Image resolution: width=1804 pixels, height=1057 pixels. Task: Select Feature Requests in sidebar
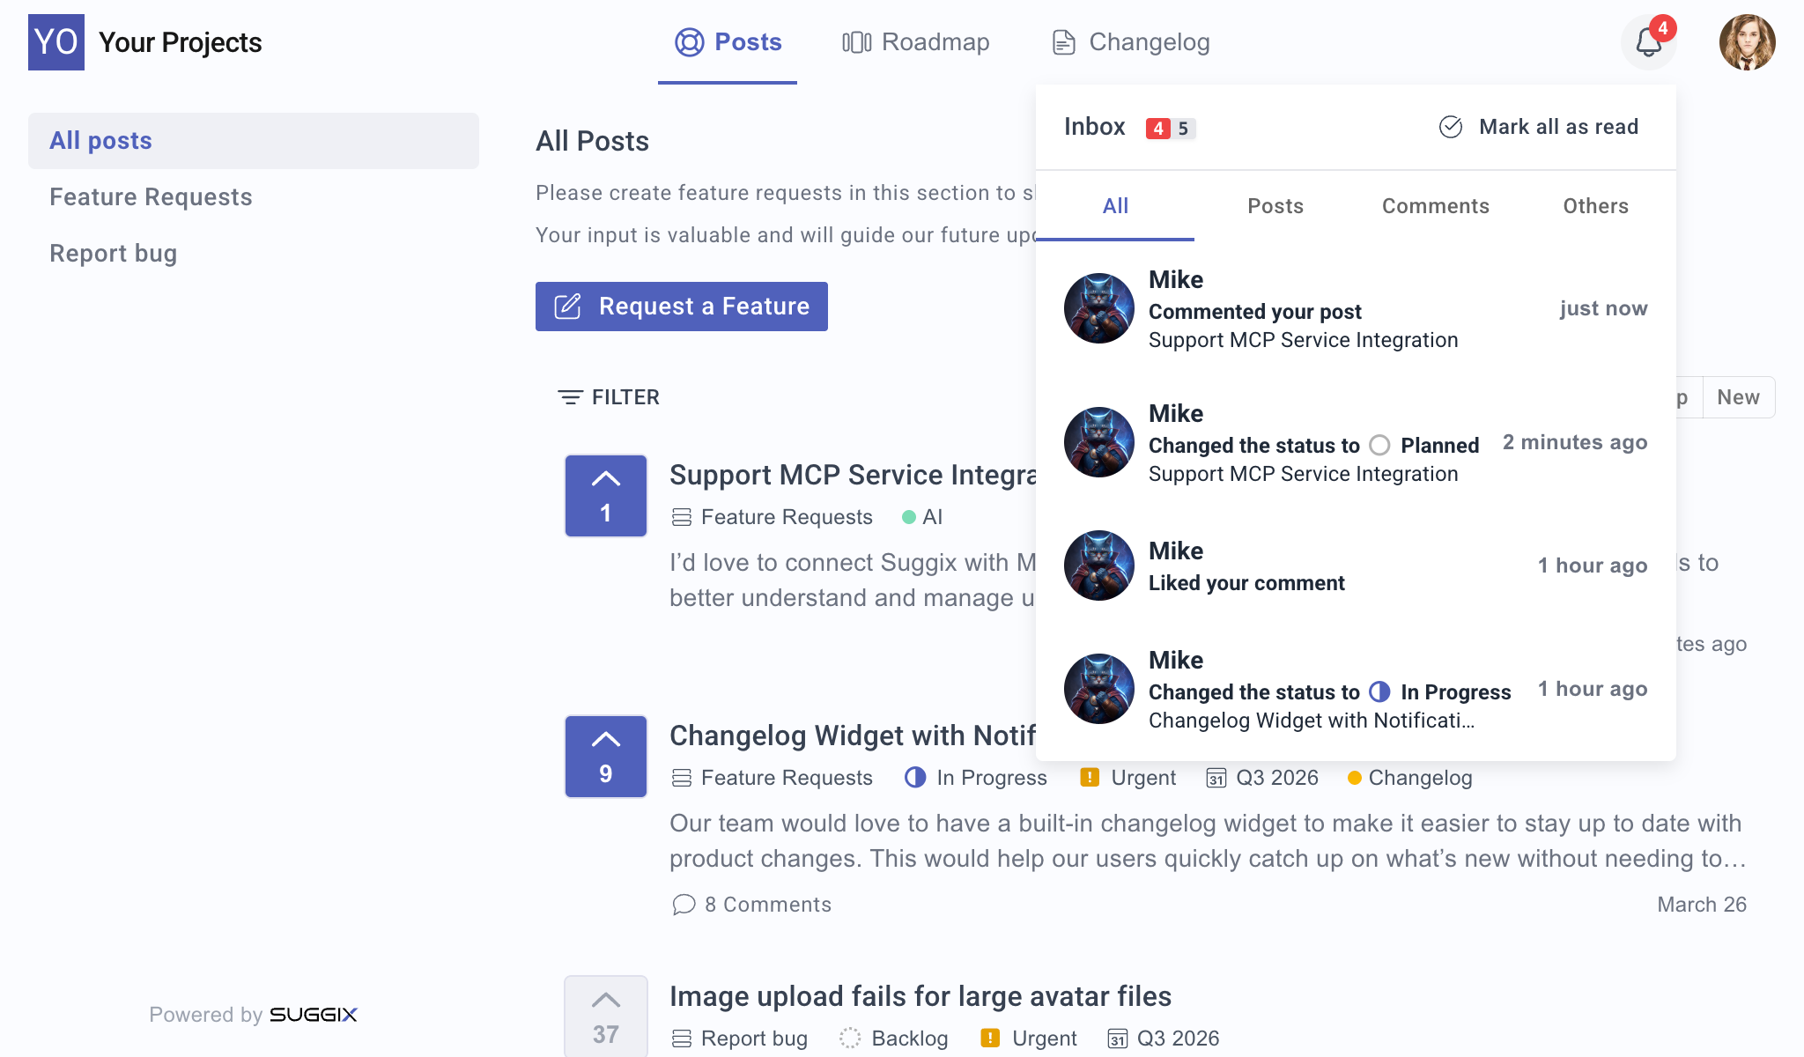[151, 197]
